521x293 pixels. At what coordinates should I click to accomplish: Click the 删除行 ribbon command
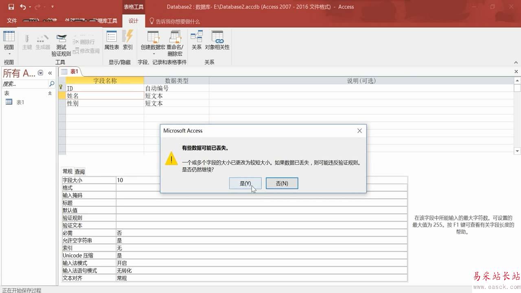coord(84,42)
